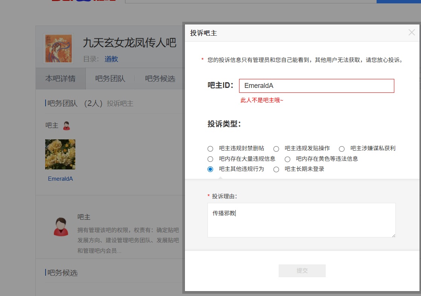Open the 道教 directory link

(111, 59)
